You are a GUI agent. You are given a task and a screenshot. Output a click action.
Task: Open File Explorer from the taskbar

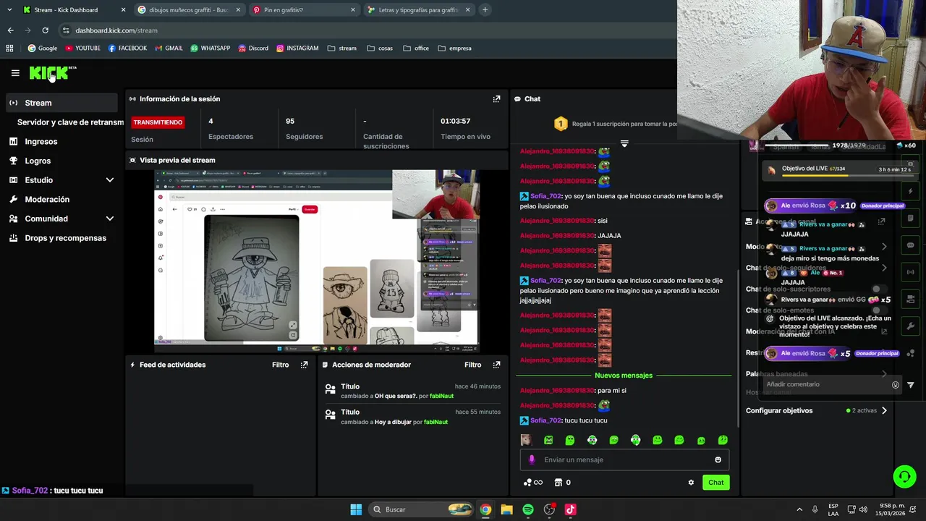(x=506, y=509)
